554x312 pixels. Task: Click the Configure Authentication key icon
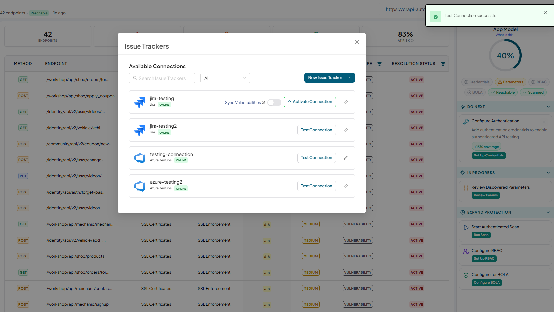(466, 121)
